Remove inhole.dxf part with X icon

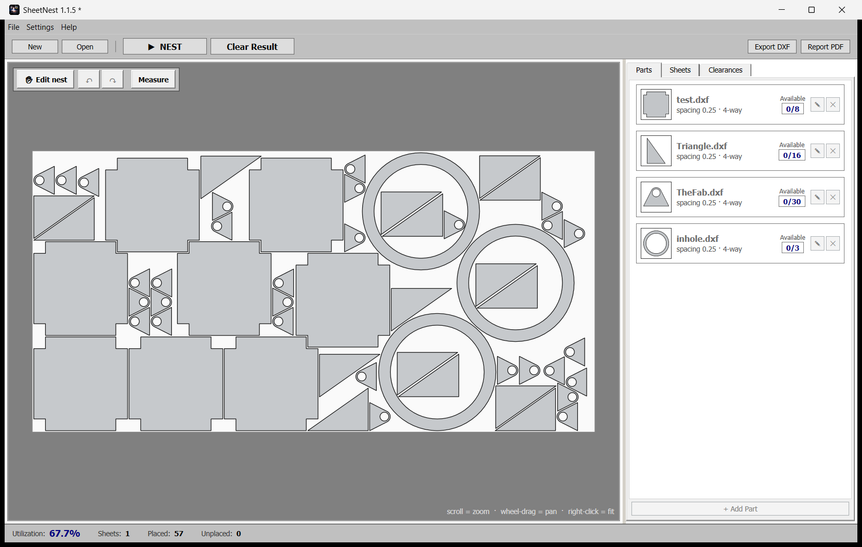[x=833, y=243]
